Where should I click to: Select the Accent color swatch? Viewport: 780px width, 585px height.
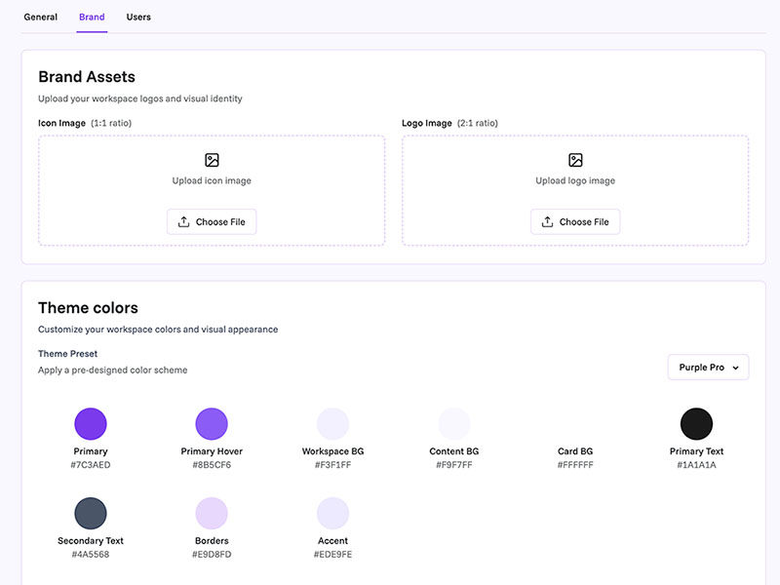click(x=332, y=513)
